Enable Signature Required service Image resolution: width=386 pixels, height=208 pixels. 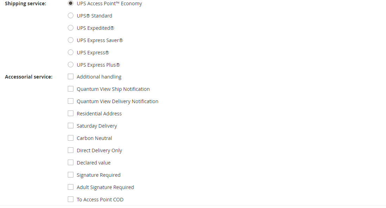pos(71,174)
